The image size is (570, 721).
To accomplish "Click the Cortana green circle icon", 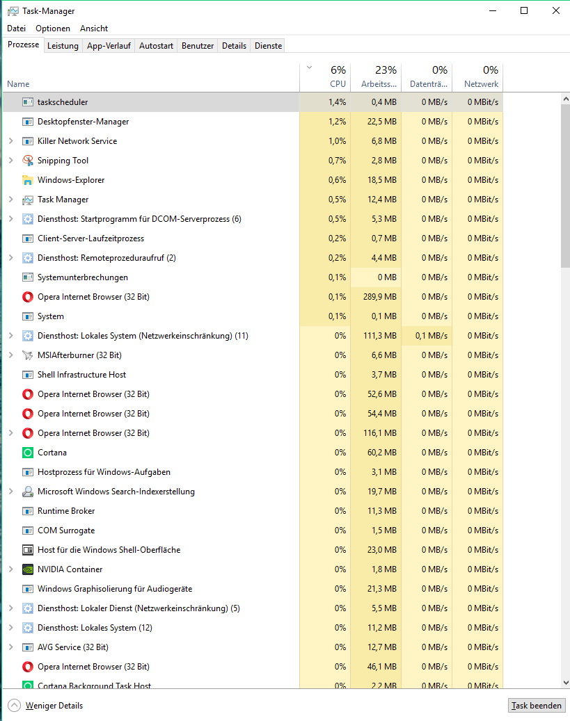I will point(28,453).
